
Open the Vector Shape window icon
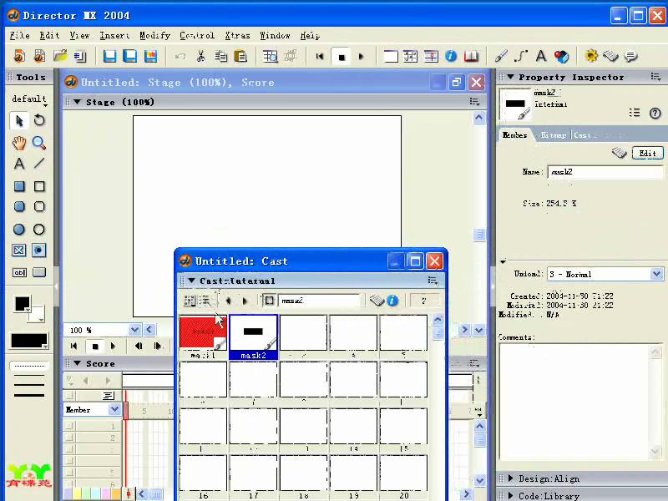[x=521, y=56]
